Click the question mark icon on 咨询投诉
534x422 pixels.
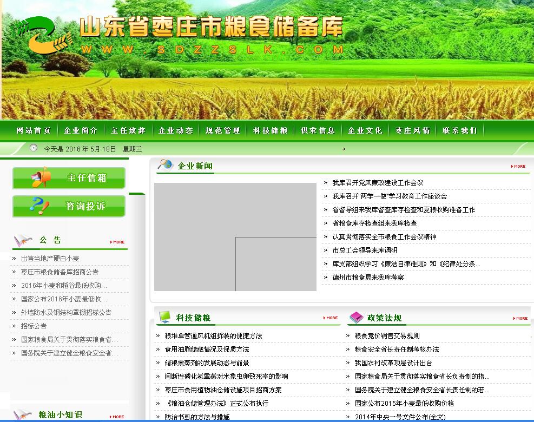(38, 206)
